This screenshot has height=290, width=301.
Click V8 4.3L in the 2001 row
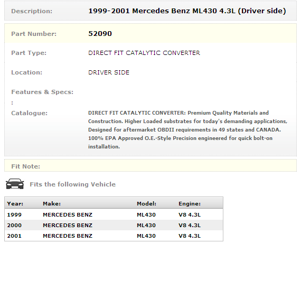pyautogui.click(x=190, y=236)
